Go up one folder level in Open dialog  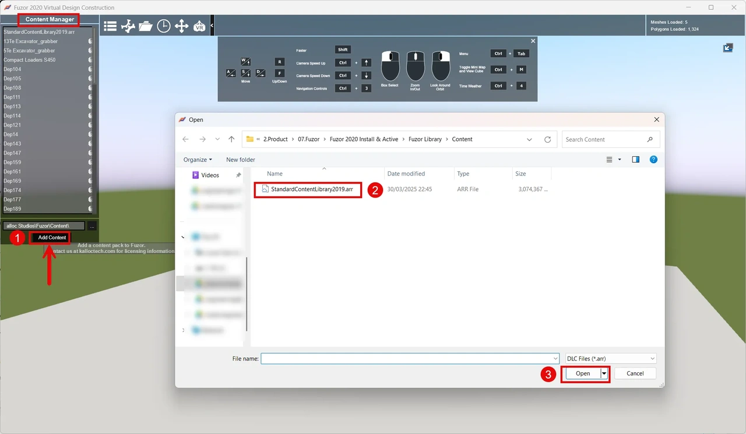231,139
